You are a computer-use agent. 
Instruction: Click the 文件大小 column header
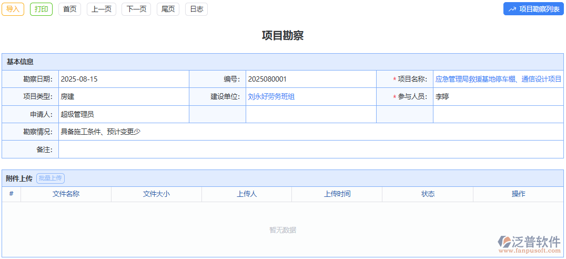pos(156,194)
